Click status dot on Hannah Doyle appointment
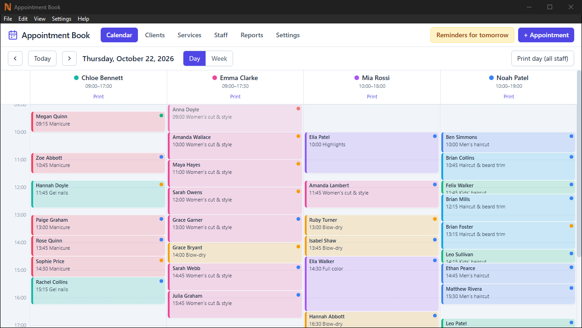 [161, 184]
